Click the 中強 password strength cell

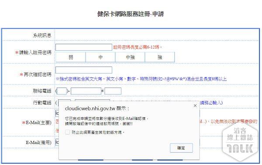[130, 57]
